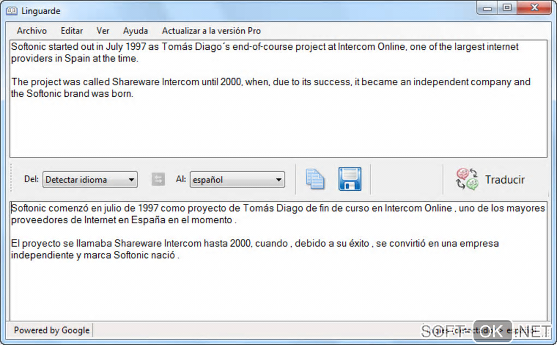This screenshot has height=345, width=557.
Task: Click the Linguarde app icon in title bar
Action: [11, 11]
